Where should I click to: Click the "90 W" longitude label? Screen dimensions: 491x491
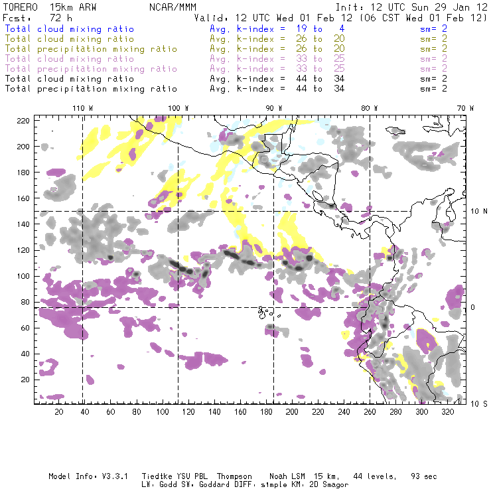[x=274, y=108]
